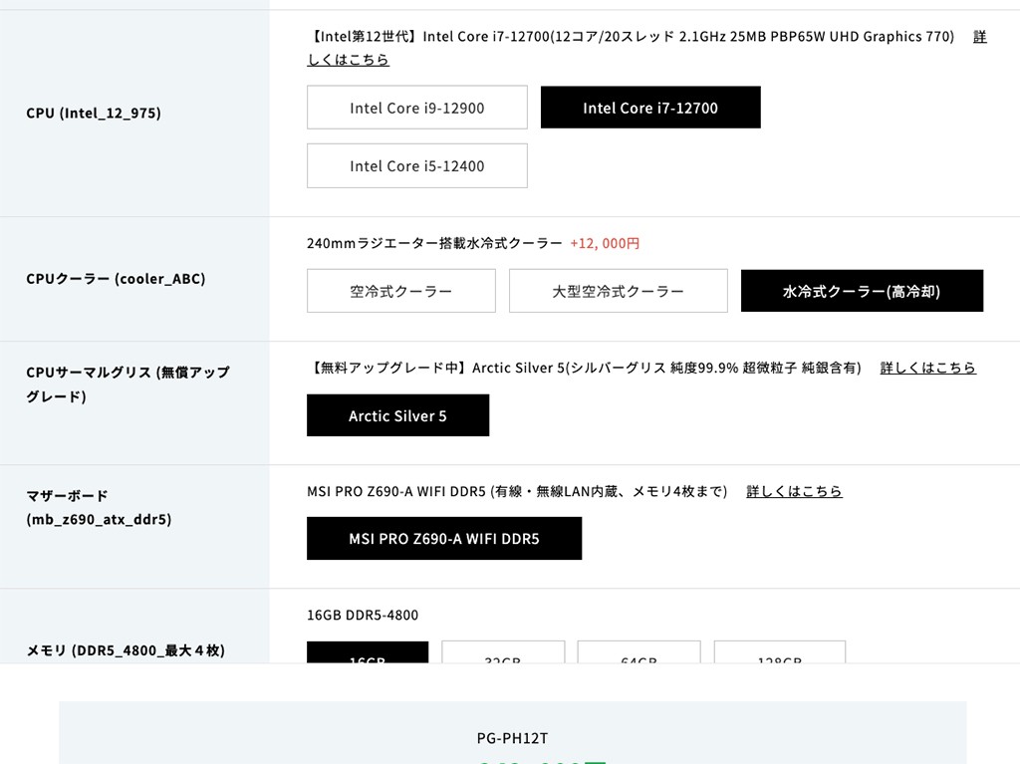Choose the Intel Core i7-12700 option
This screenshot has width=1020, height=764.
(650, 108)
